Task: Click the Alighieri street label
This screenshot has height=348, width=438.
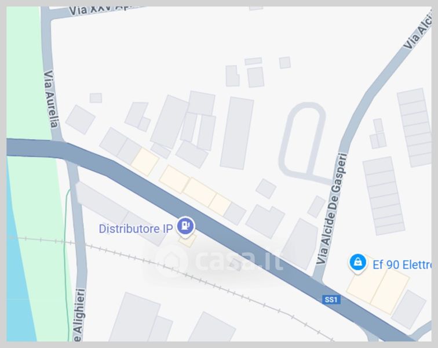Action: coord(79,315)
